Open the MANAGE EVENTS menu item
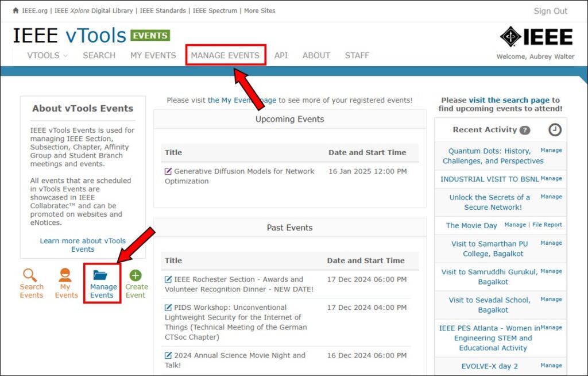 225,56
